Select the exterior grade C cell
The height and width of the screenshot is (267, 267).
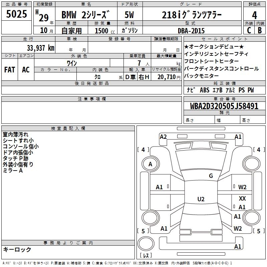coord(249,30)
